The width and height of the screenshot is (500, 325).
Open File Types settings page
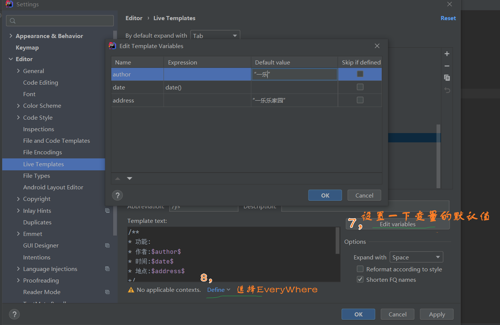37,176
